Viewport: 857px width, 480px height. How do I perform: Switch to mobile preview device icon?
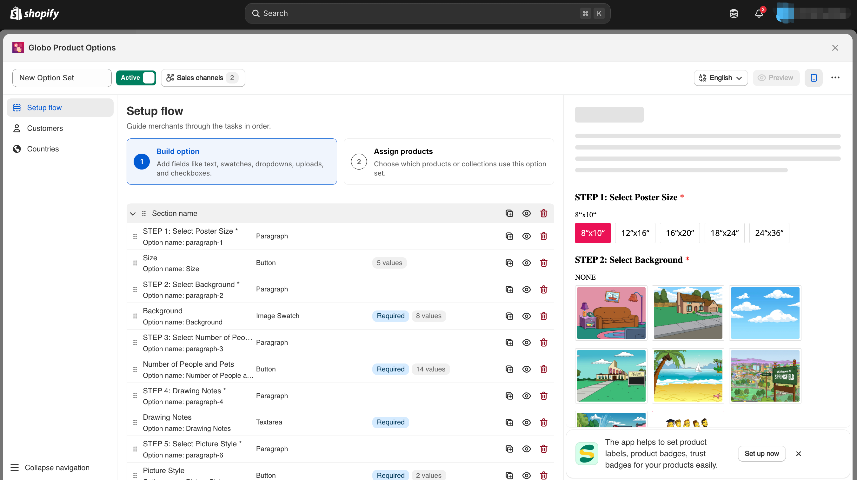pyautogui.click(x=814, y=78)
